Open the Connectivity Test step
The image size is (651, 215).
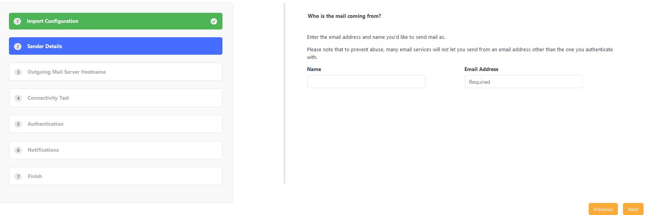pos(116,98)
